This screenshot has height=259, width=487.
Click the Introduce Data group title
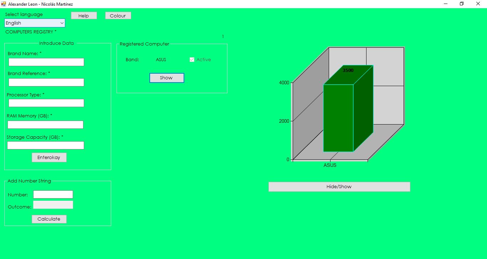[56, 43]
